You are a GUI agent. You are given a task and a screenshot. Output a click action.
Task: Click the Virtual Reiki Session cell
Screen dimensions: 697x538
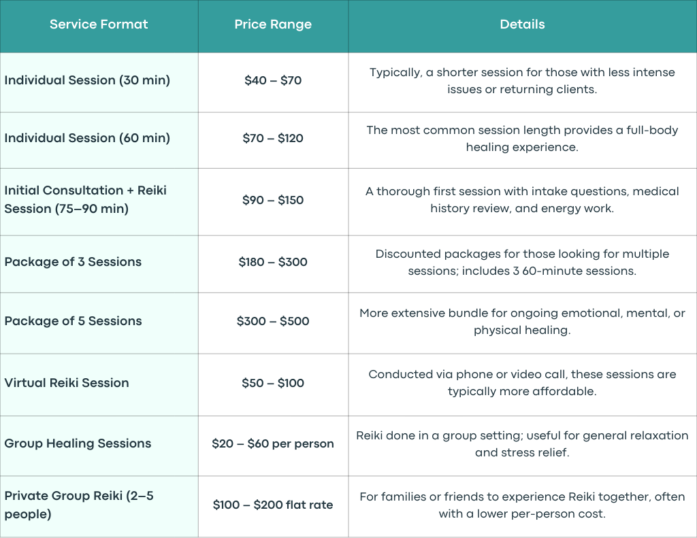pyautogui.click(x=99, y=385)
